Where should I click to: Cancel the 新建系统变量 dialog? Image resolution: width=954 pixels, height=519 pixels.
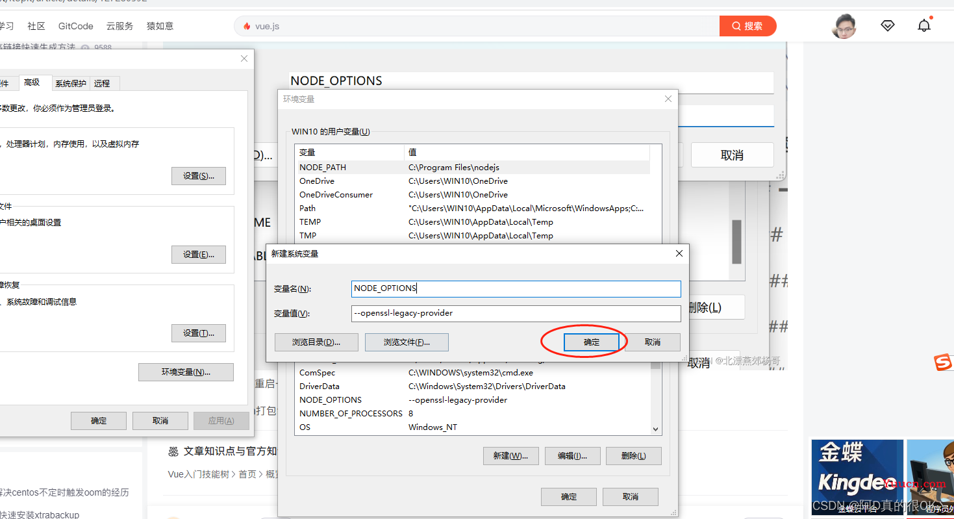[653, 342]
